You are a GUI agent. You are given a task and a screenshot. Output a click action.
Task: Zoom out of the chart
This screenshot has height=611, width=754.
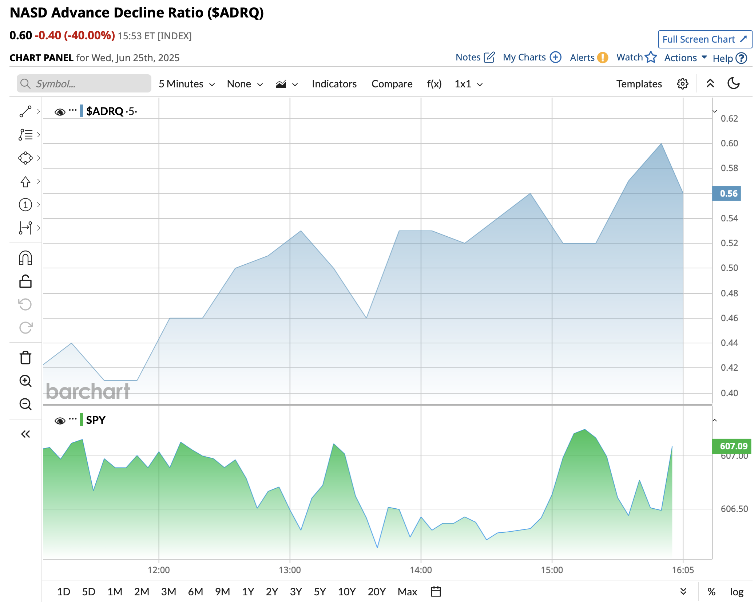pos(25,404)
